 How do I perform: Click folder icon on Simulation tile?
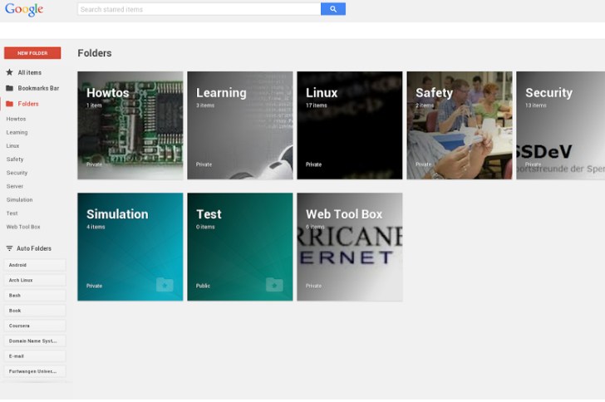click(x=165, y=285)
